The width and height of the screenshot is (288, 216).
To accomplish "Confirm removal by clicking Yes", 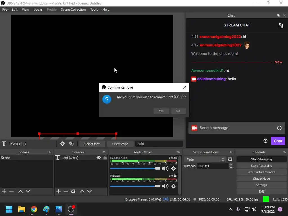I will (161, 111).
